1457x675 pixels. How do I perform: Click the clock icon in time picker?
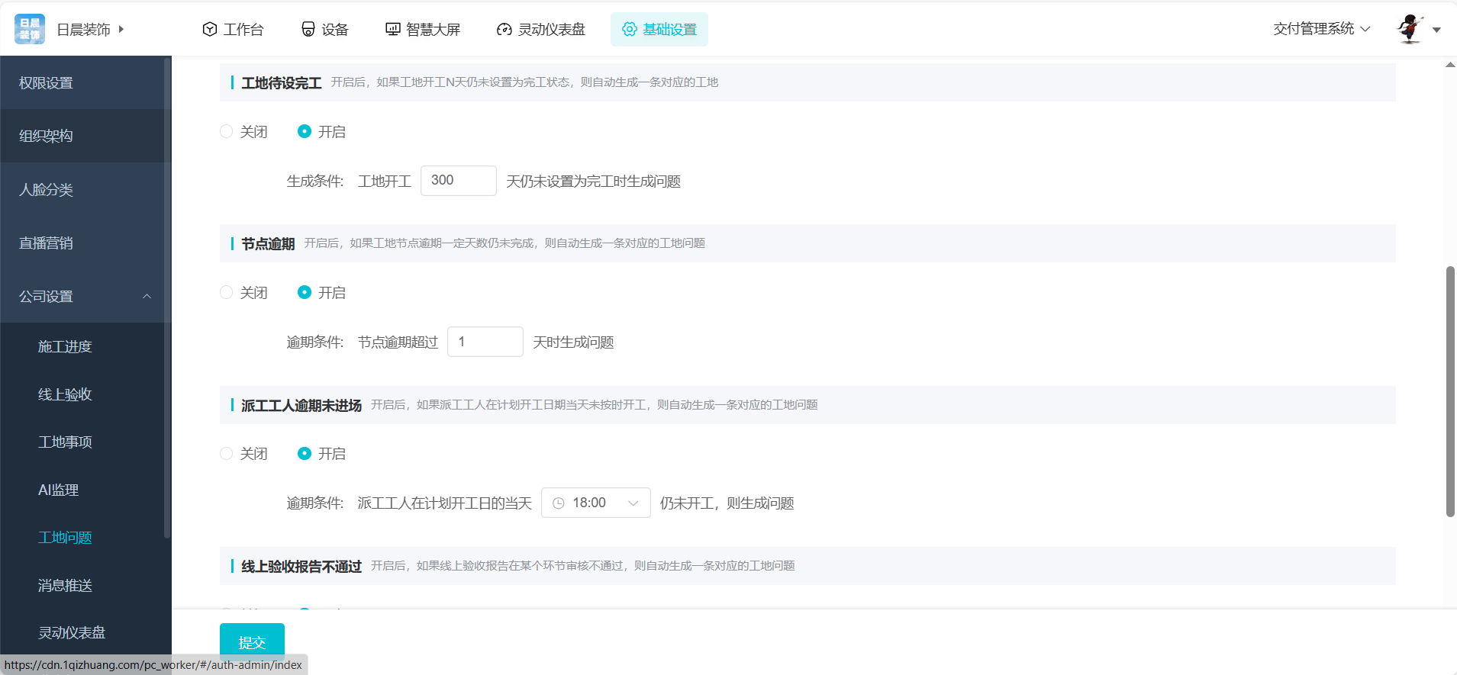[x=559, y=503]
